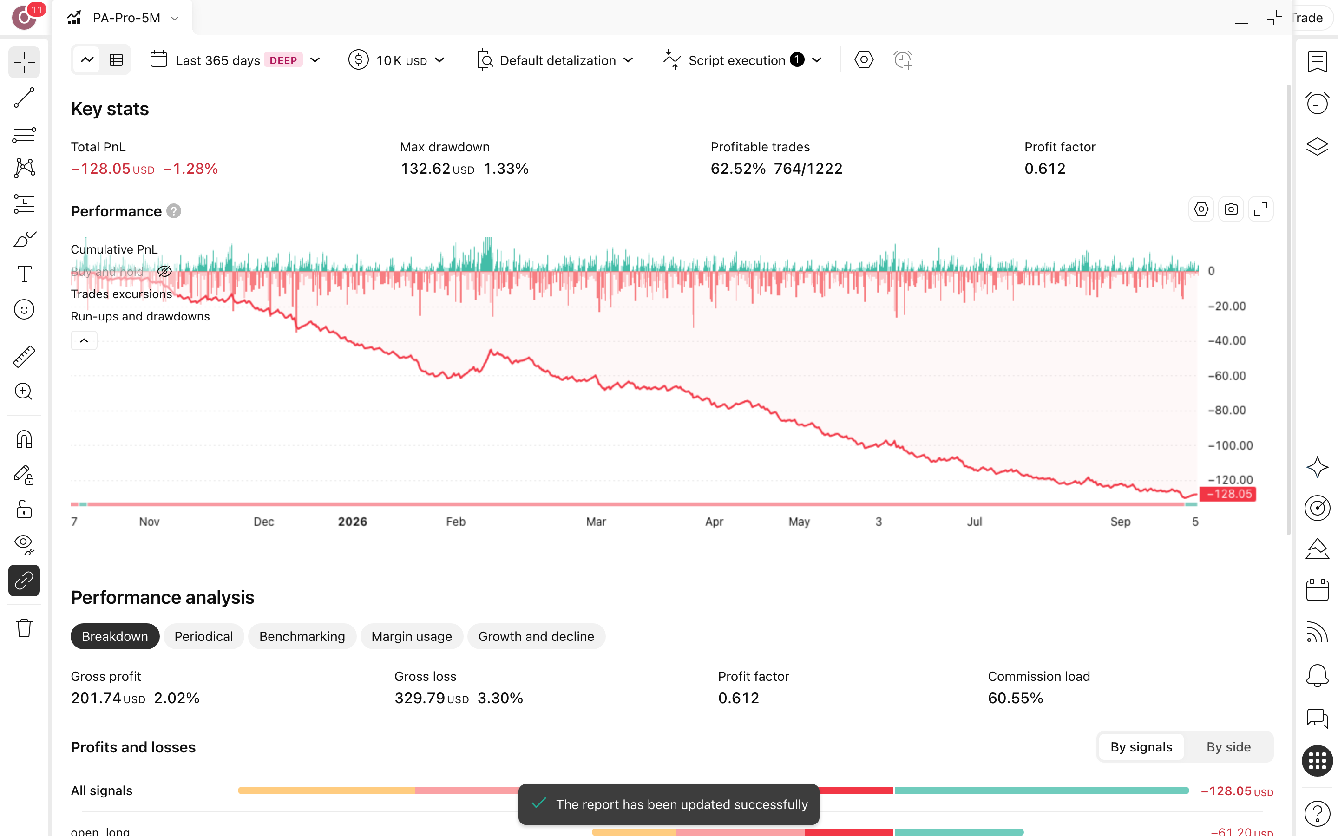This screenshot has width=1338, height=836.
Task: Select the Growth and decline tab
Action: [x=536, y=636]
